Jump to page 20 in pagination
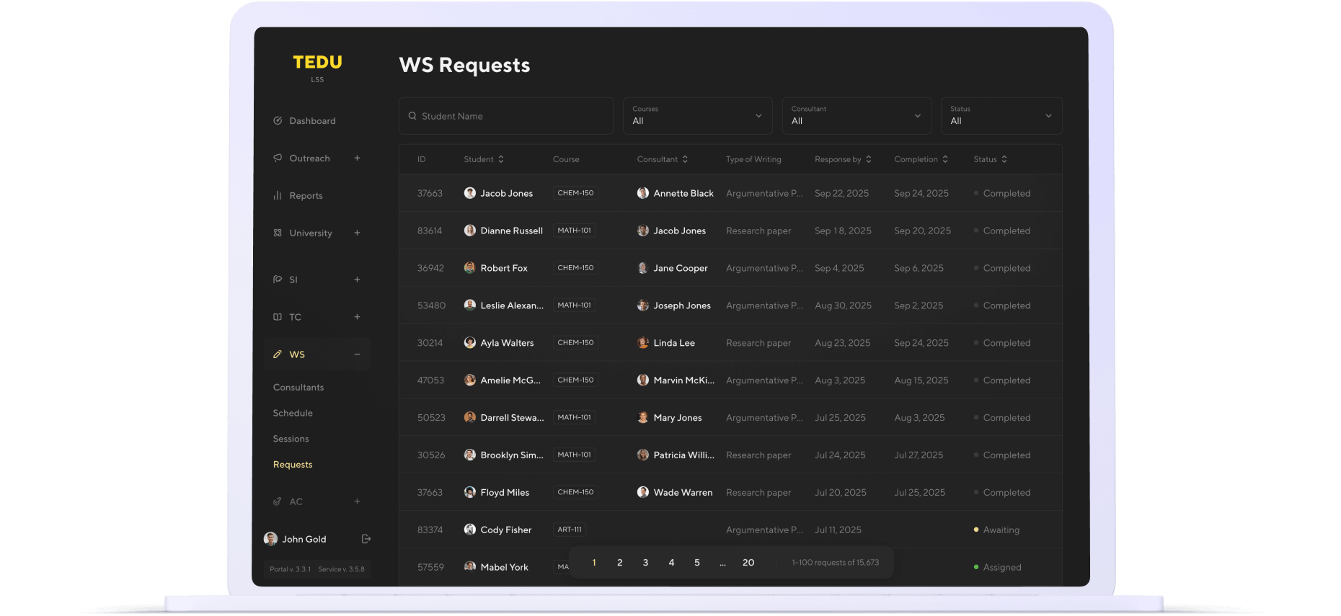 (x=748, y=563)
